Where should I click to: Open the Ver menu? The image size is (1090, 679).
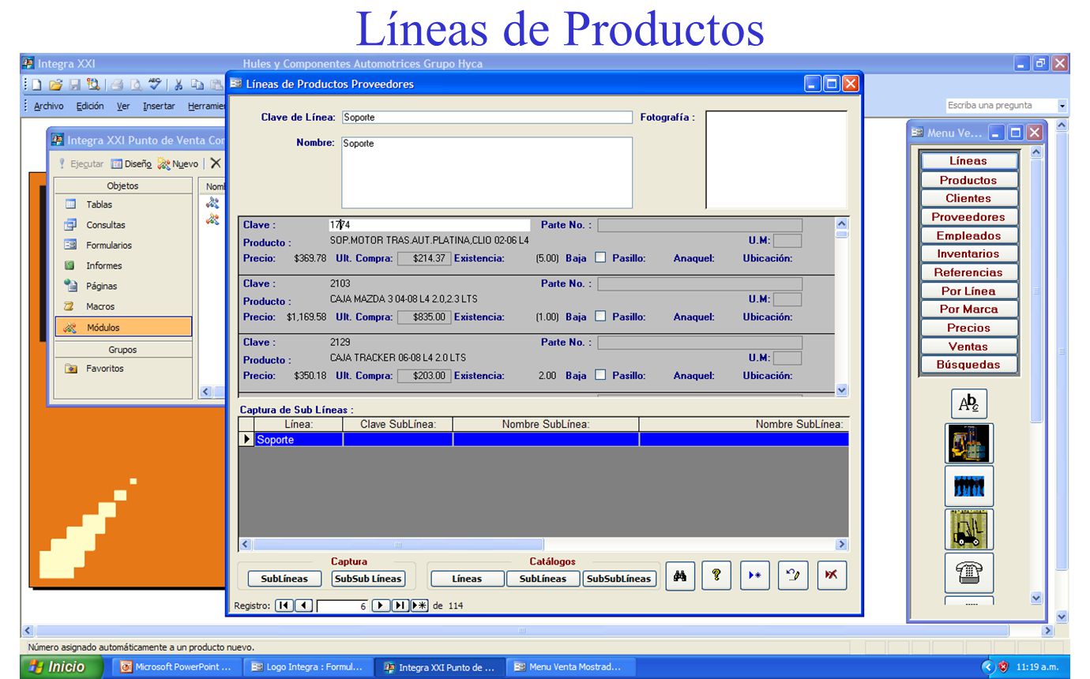coord(123,107)
